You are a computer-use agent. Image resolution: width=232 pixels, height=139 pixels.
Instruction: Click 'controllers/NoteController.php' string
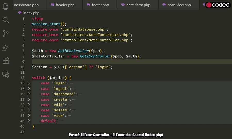[x=95, y=40]
